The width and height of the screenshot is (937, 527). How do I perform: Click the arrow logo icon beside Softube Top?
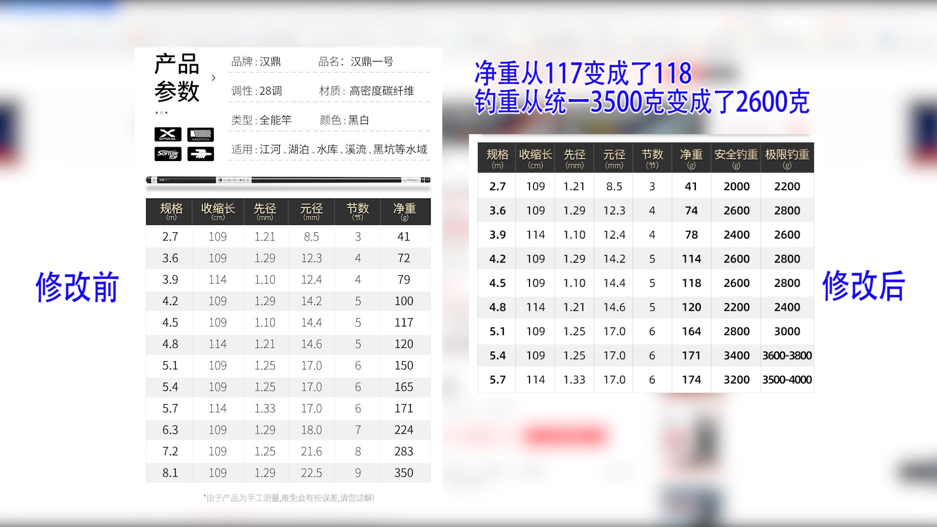click(201, 154)
